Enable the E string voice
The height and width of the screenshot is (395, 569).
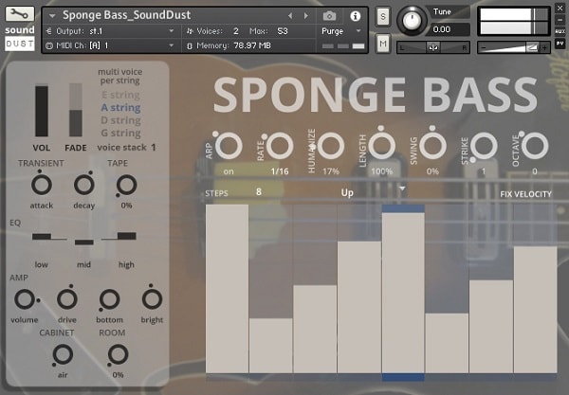coord(120,95)
